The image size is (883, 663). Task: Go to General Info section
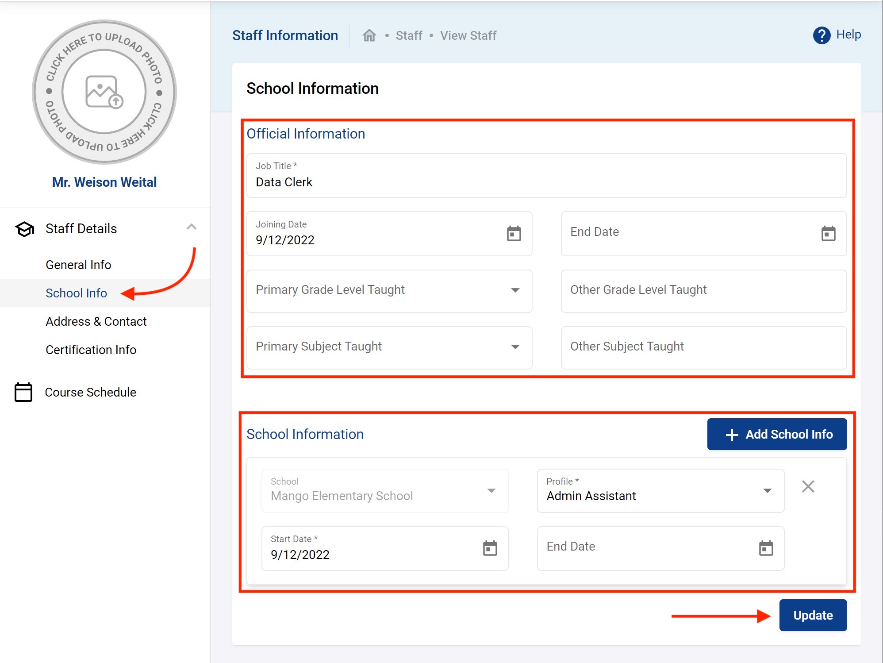click(x=78, y=265)
